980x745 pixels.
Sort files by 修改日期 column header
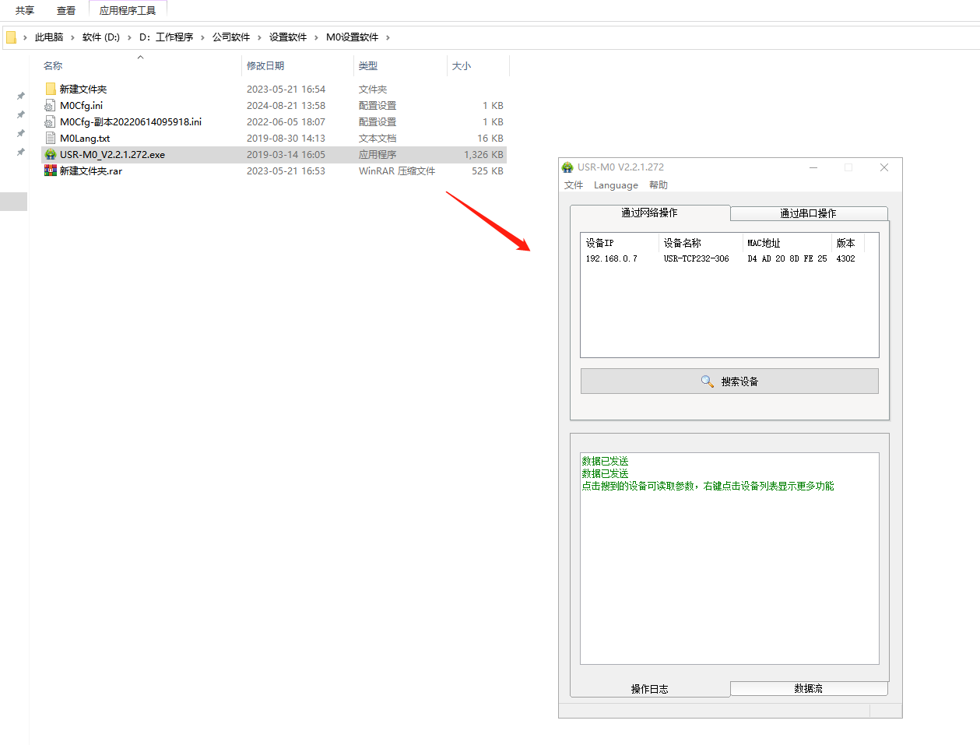(265, 66)
